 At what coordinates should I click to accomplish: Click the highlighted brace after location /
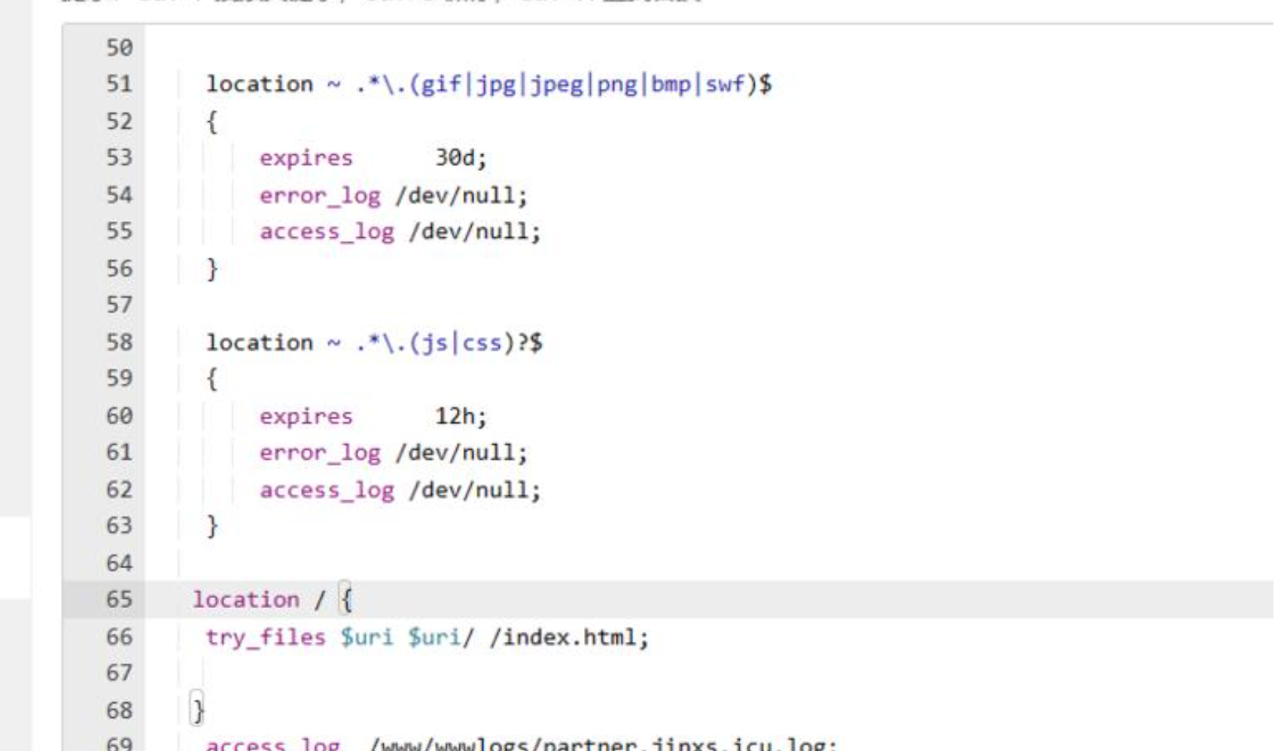coord(346,600)
